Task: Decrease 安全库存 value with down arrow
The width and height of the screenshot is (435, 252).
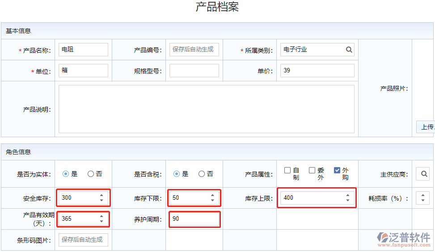Action: pyautogui.click(x=101, y=200)
